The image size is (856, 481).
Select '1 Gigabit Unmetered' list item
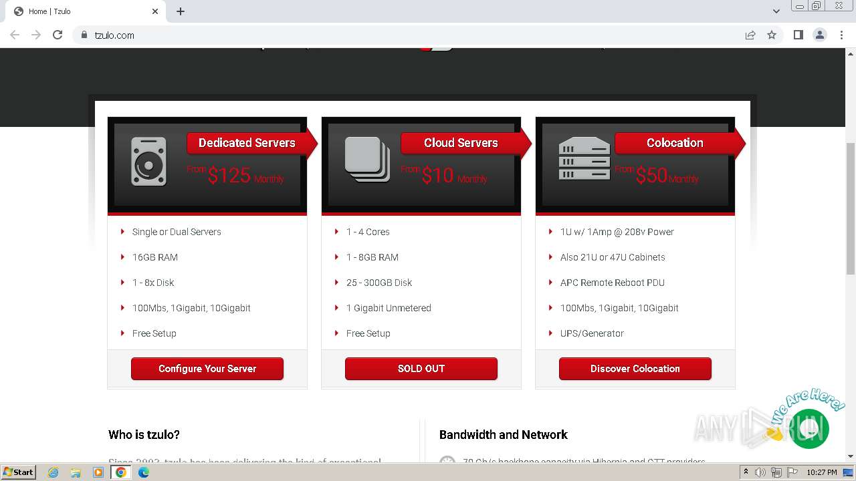point(389,308)
